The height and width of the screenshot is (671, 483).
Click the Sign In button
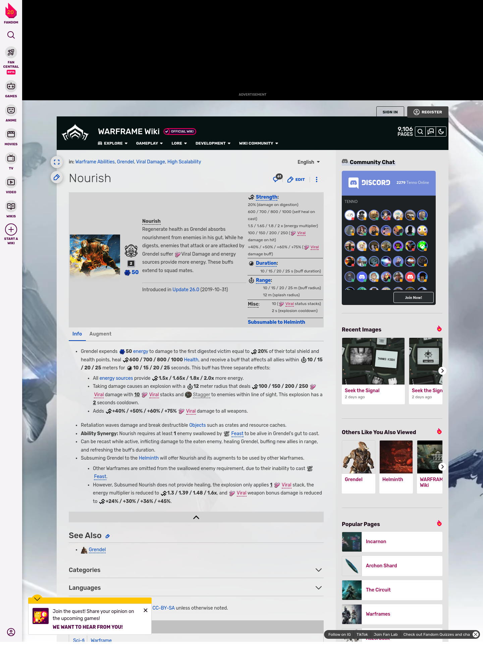(390, 112)
